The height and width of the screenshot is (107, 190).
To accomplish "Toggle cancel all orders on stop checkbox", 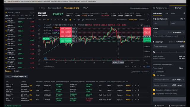I will click(154, 90).
